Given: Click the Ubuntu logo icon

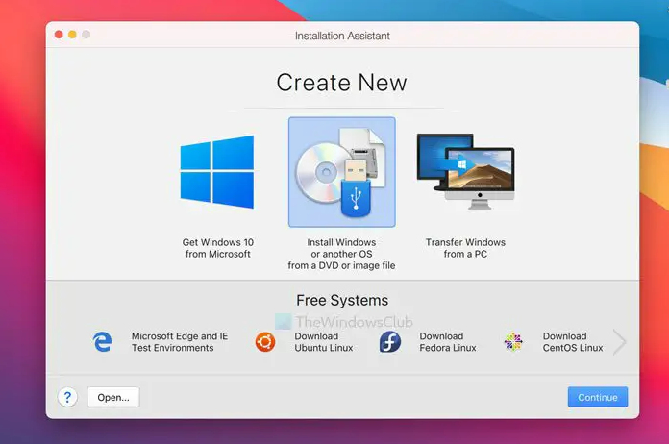Looking at the screenshot, I should (x=265, y=341).
